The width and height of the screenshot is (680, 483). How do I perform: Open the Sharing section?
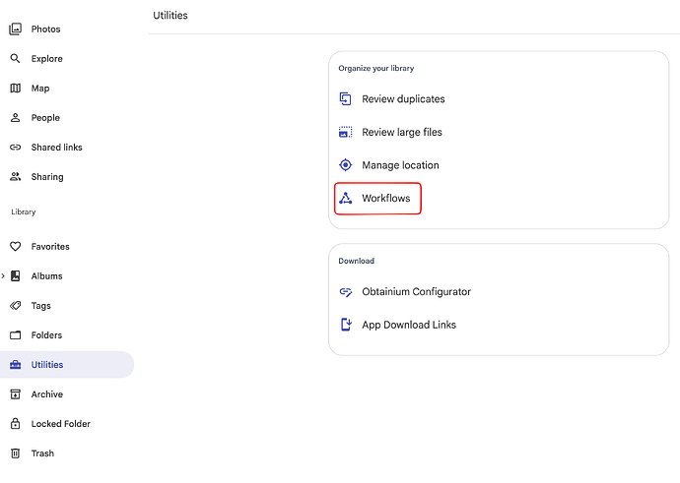click(x=47, y=177)
